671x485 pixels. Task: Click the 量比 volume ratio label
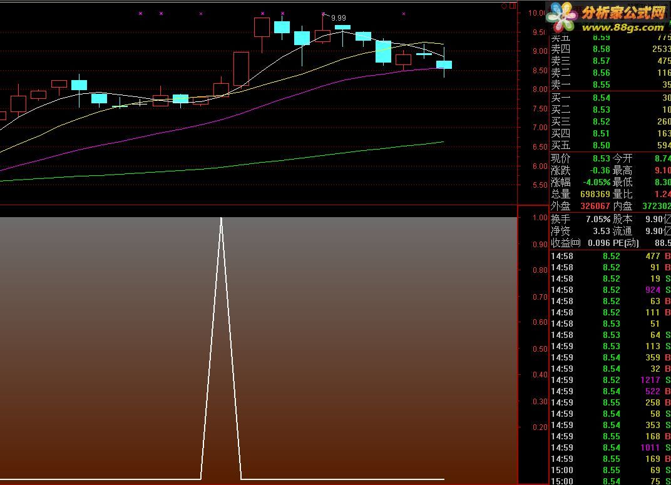click(x=622, y=194)
